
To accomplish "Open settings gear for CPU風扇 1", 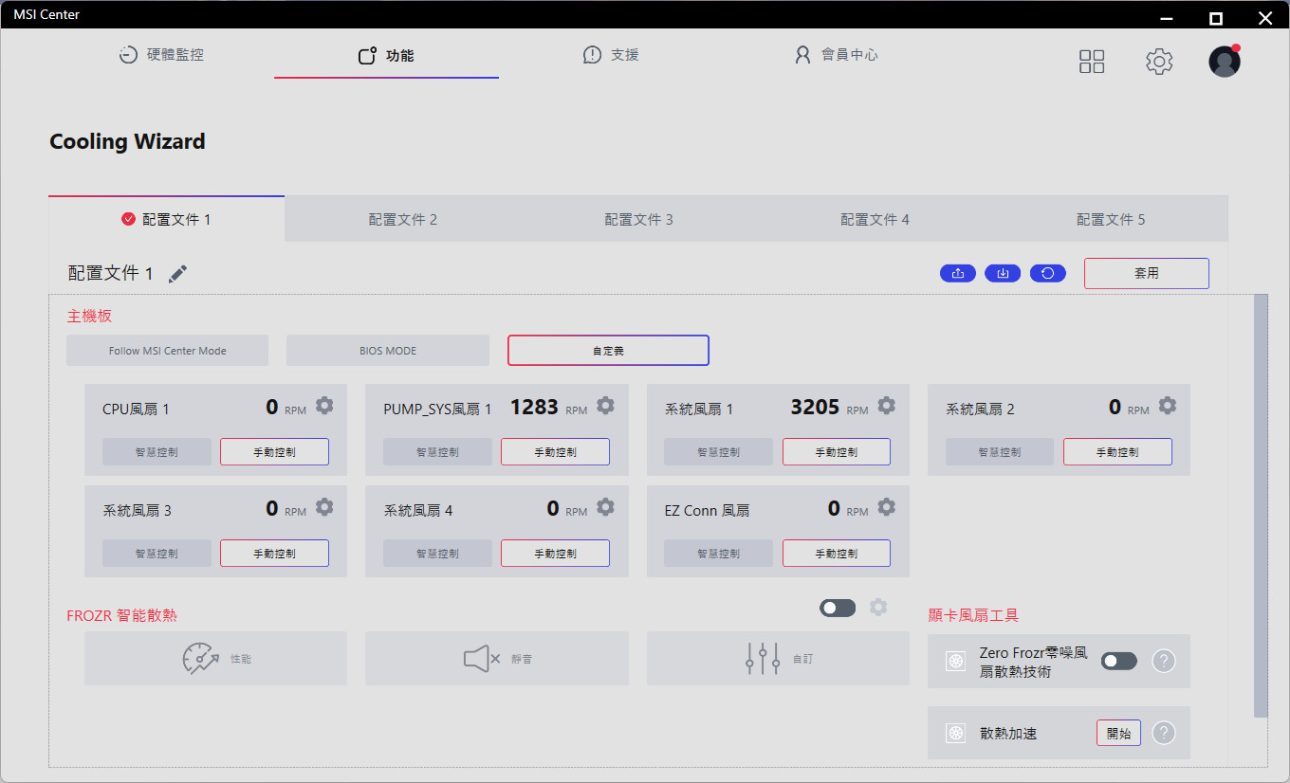I will coord(324,406).
